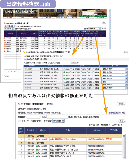Click the green icon beside student ID 06180004

24,88
